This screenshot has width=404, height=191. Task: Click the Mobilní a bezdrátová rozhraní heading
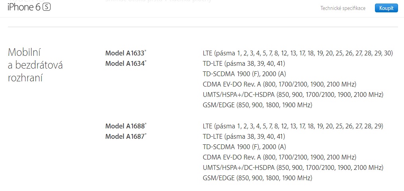(x=35, y=65)
